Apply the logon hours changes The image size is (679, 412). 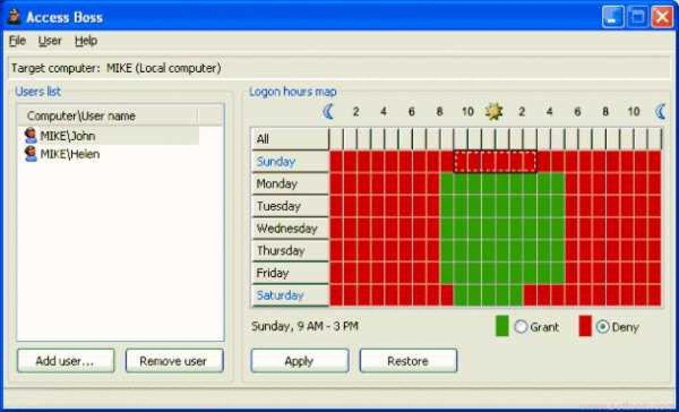tap(300, 361)
